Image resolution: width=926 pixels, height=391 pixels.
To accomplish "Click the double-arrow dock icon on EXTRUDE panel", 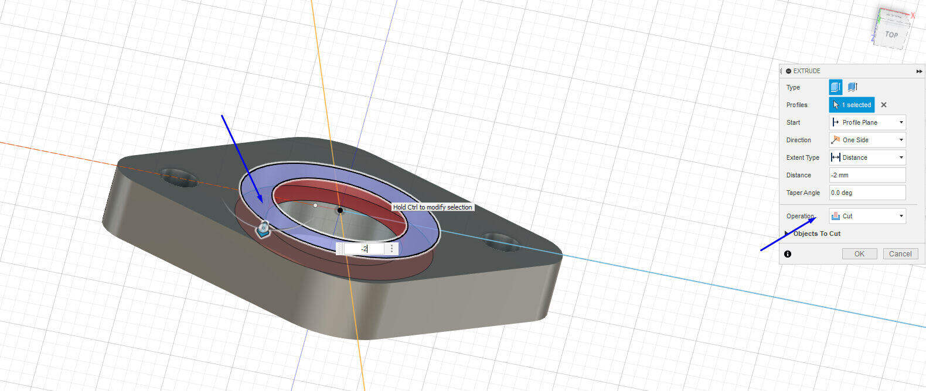I will 919,71.
